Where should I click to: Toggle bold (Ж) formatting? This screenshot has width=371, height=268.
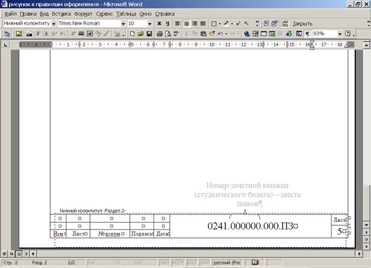160,24
